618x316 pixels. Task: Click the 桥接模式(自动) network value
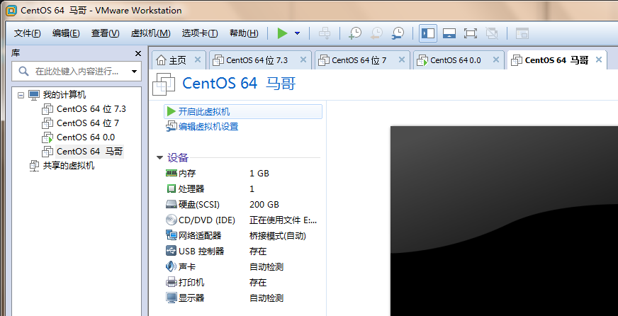tap(278, 236)
